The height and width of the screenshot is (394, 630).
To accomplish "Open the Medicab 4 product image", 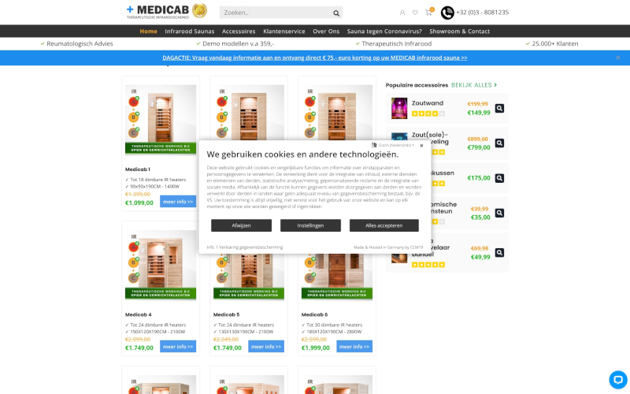I will 161,265.
